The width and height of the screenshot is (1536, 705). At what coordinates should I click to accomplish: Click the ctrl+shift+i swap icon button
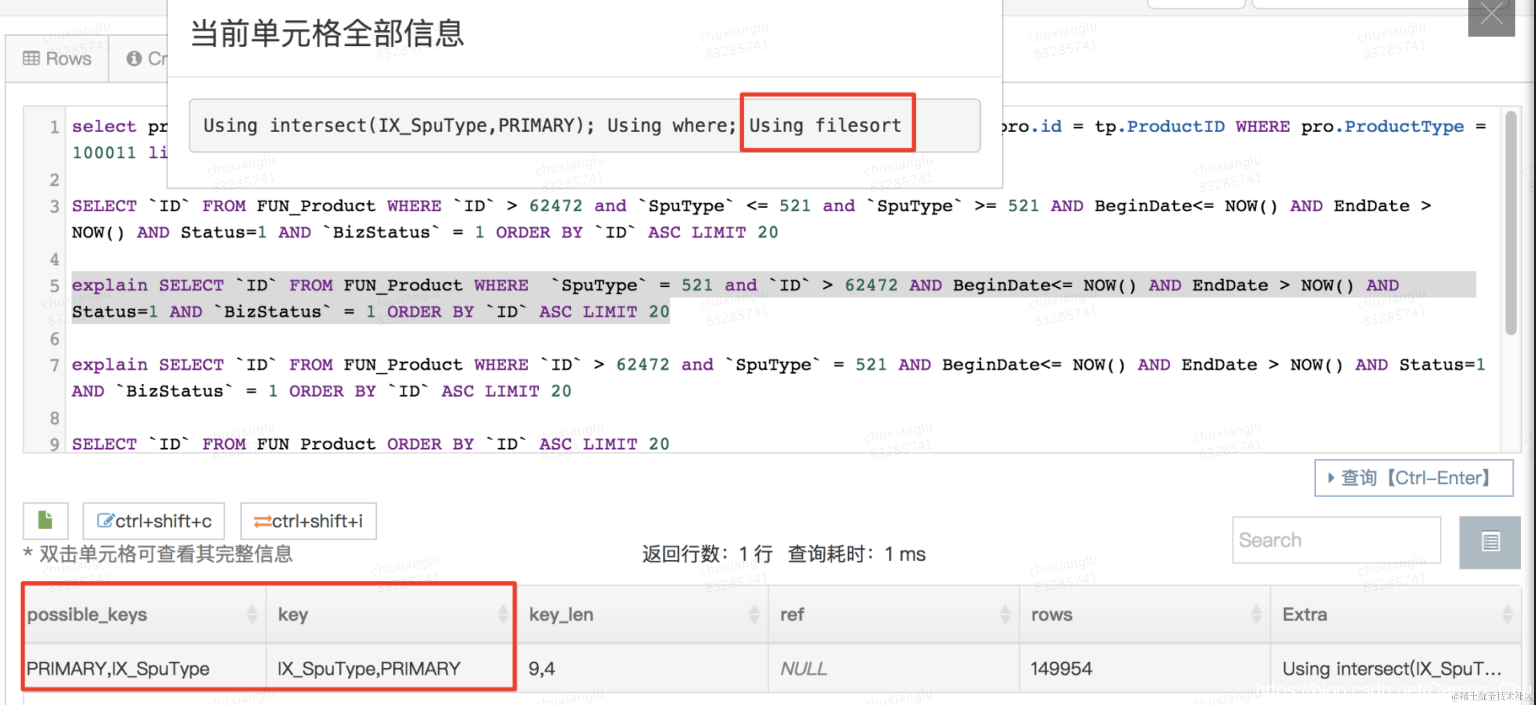pos(308,521)
